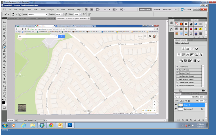This screenshot has width=217, height=136.
Task: Add an Exposure adjustment
Action: pyautogui.click(x=196, y=49)
